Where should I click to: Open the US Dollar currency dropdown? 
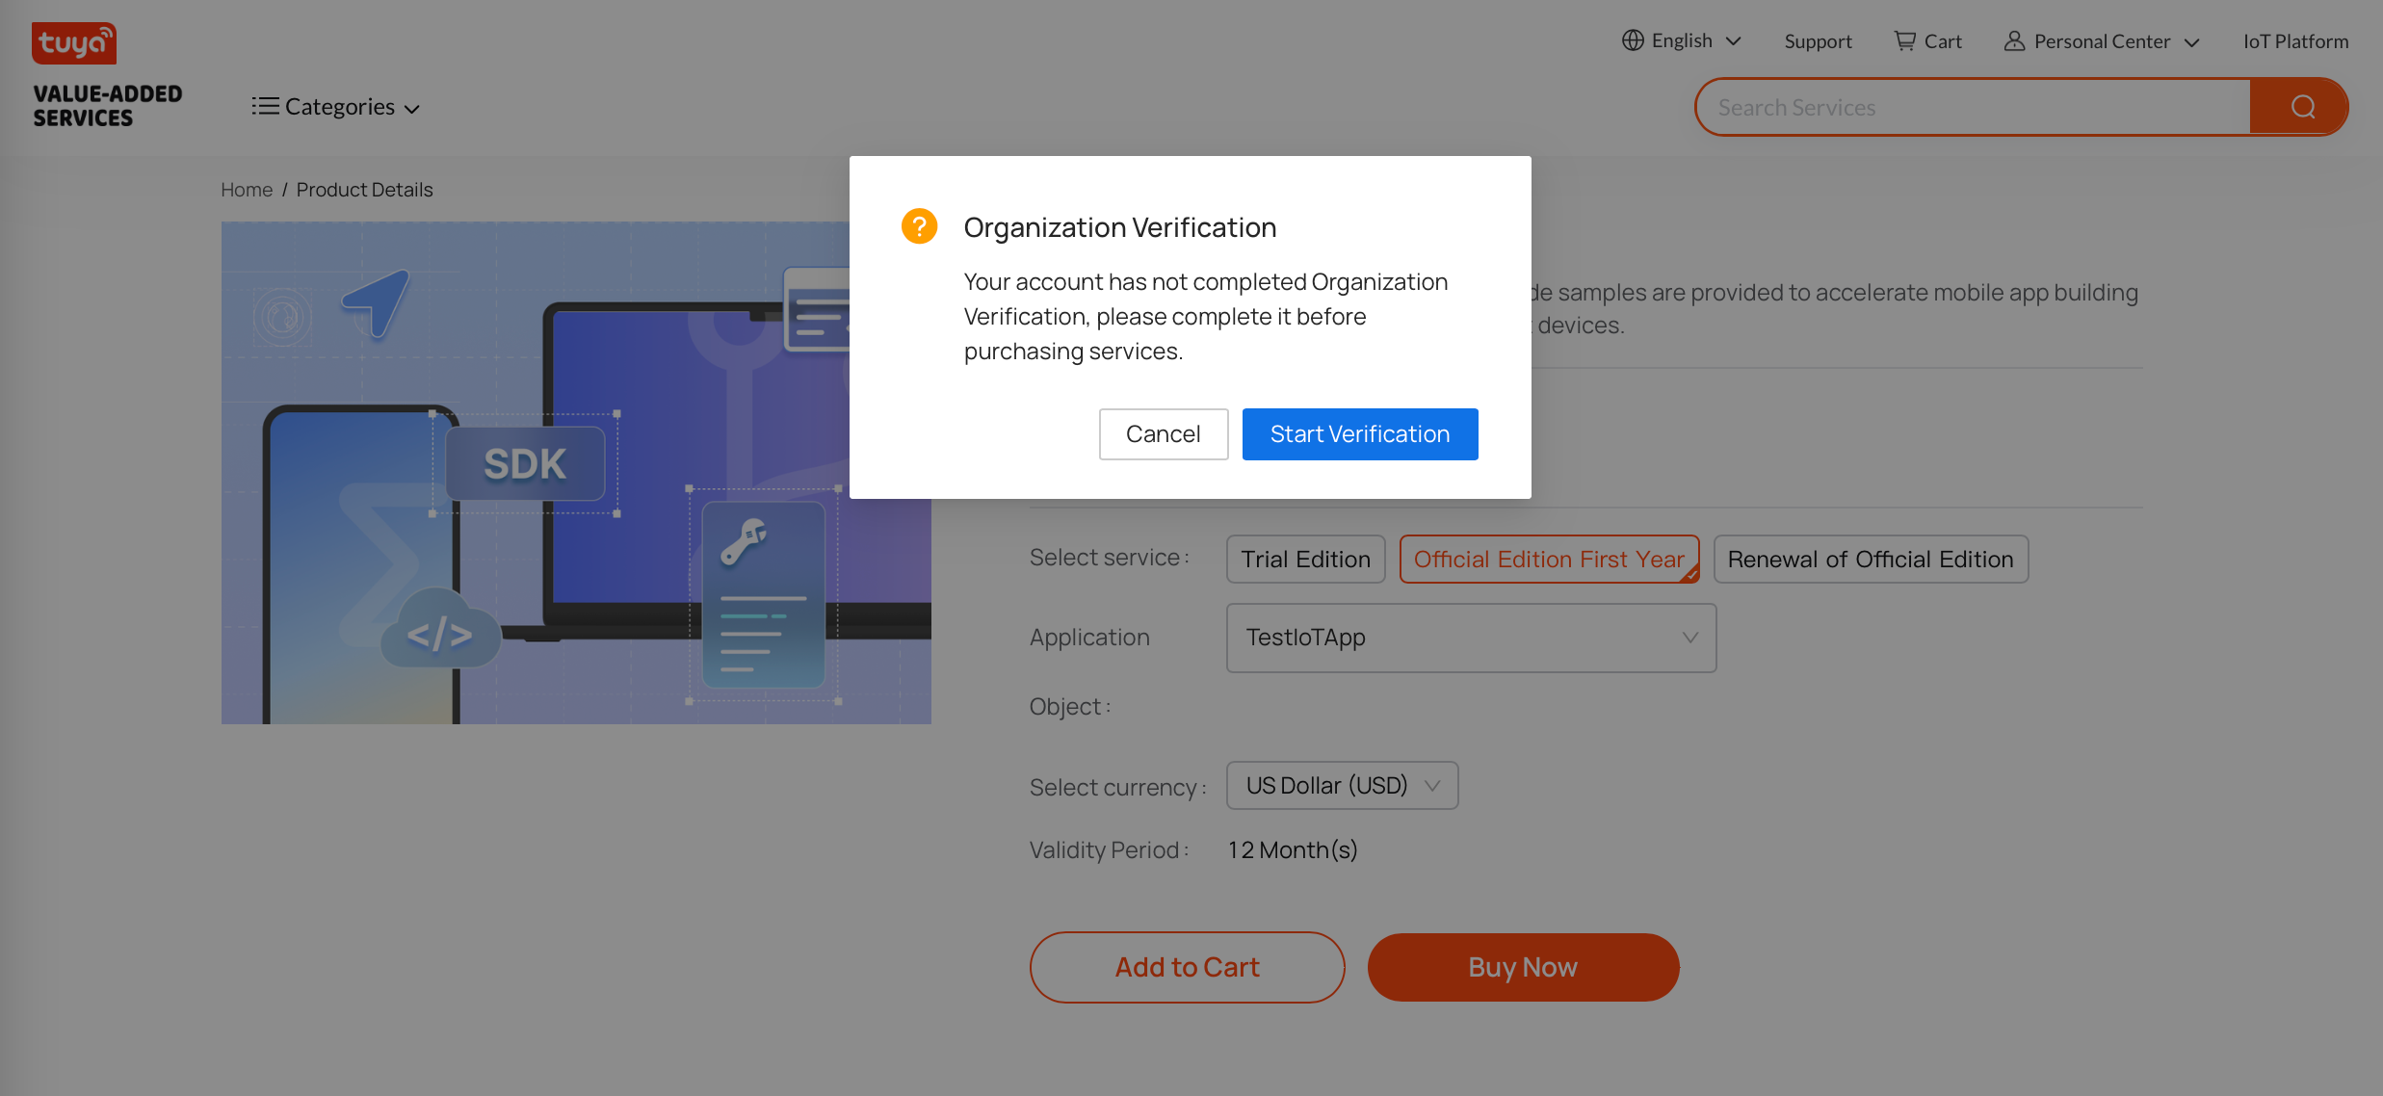[1342, 785]
